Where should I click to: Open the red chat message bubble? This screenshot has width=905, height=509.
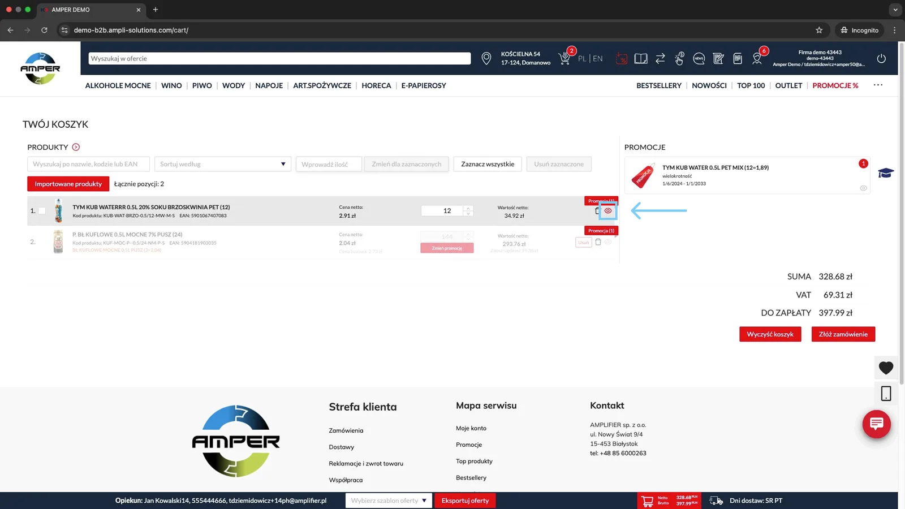pyautogui.click(x=877, y=424)
